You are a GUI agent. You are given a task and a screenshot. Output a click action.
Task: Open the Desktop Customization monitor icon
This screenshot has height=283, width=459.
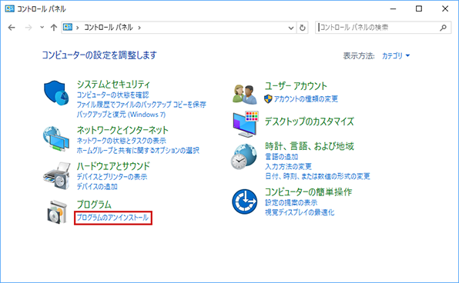(x=246, y=125)
